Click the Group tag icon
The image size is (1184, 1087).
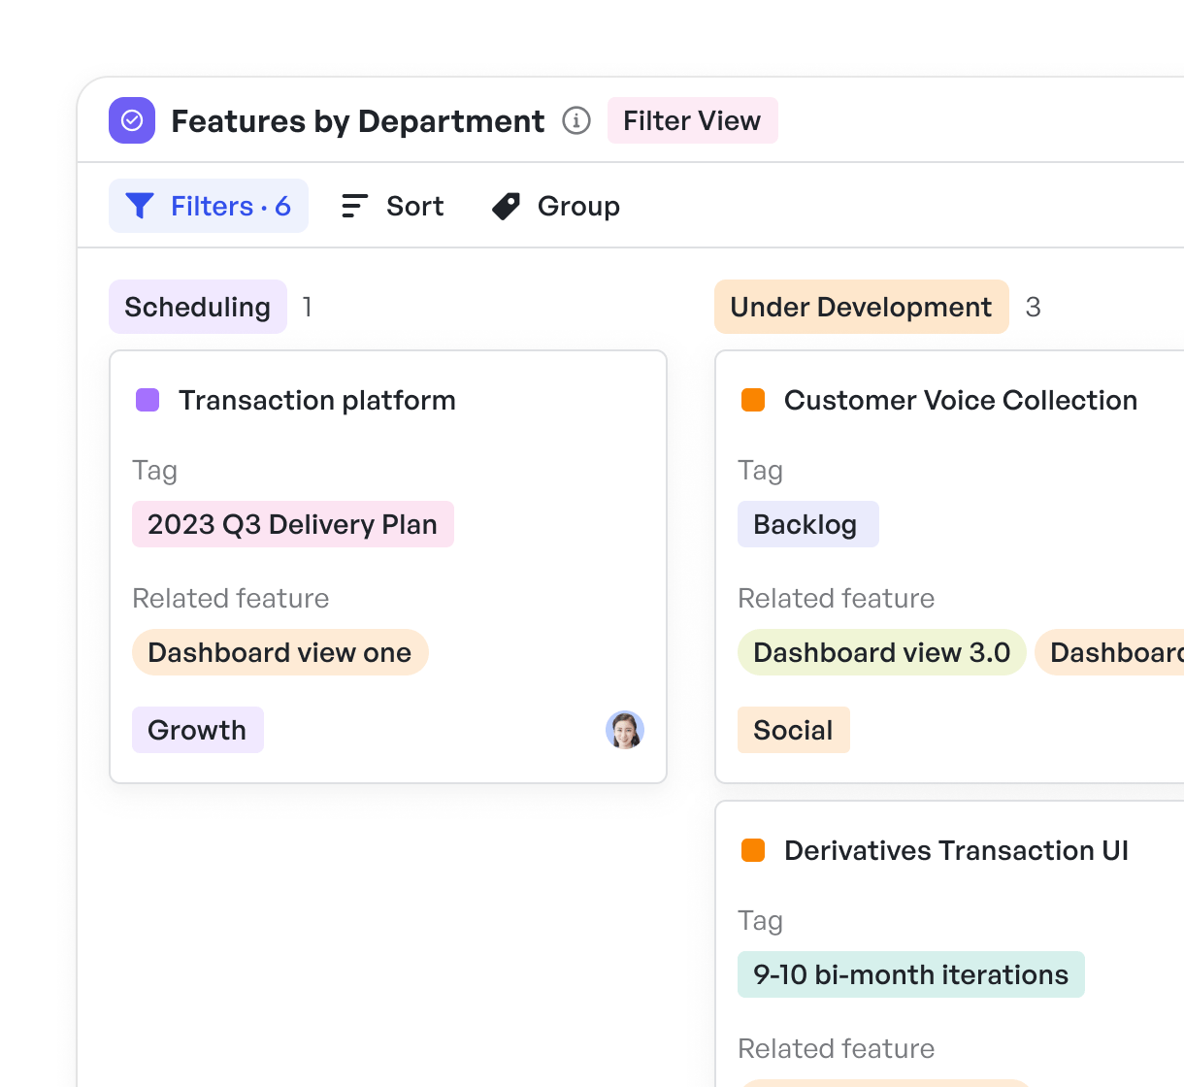[x=506, y=206]
